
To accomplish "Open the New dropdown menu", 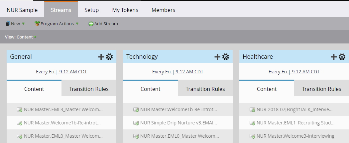I will pyautogui.click(x=15, y=24).
